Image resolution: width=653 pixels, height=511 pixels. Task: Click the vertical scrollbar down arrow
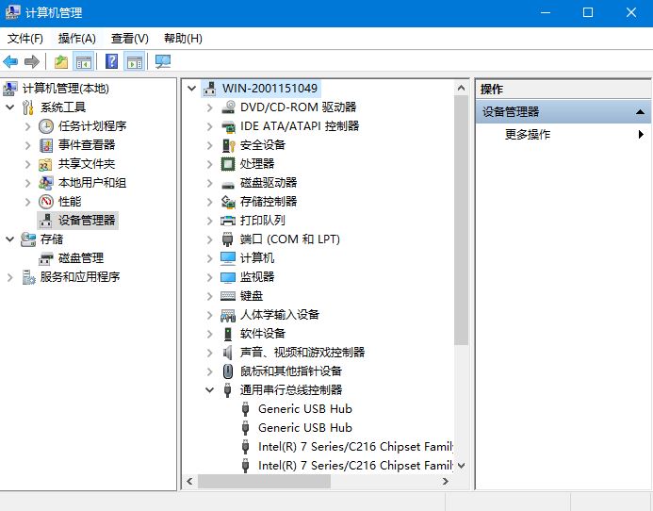pos(461,466)
